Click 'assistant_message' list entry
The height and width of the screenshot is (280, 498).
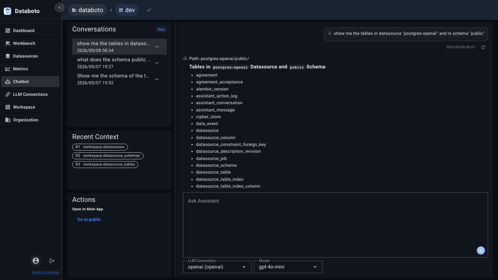[x=215, y=110]
